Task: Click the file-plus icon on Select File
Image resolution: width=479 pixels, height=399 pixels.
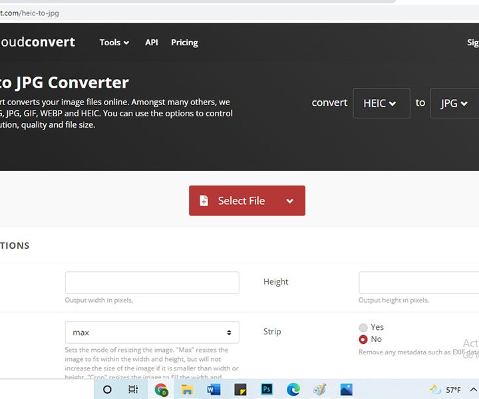Action: [204, 201]
